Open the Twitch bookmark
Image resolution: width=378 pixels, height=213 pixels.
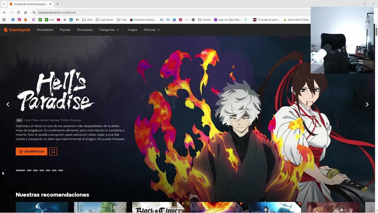point(34,20)
